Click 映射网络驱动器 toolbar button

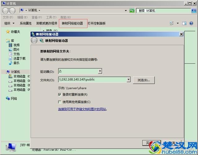click(72, 23)
